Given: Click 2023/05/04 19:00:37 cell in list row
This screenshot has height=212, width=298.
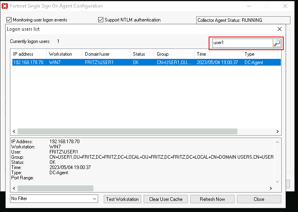Looking at the screenshot, I should 217,62.
